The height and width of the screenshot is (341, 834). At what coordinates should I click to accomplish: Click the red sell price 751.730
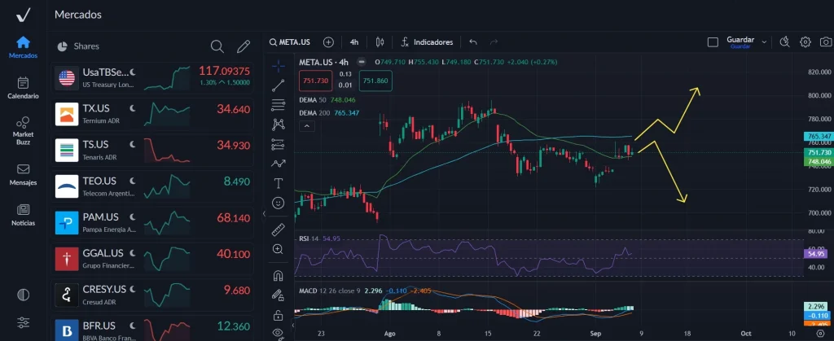(x=316, y=81)
